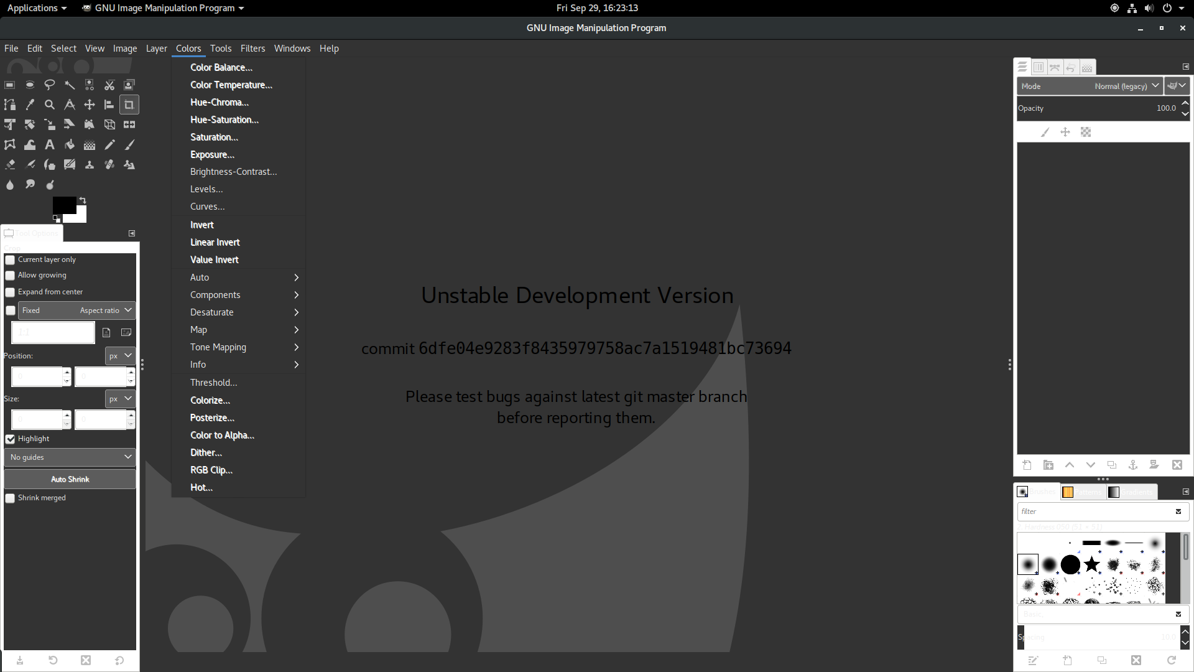
Task: Choose the Bucket Fill tool
Action: coord(70,145)
